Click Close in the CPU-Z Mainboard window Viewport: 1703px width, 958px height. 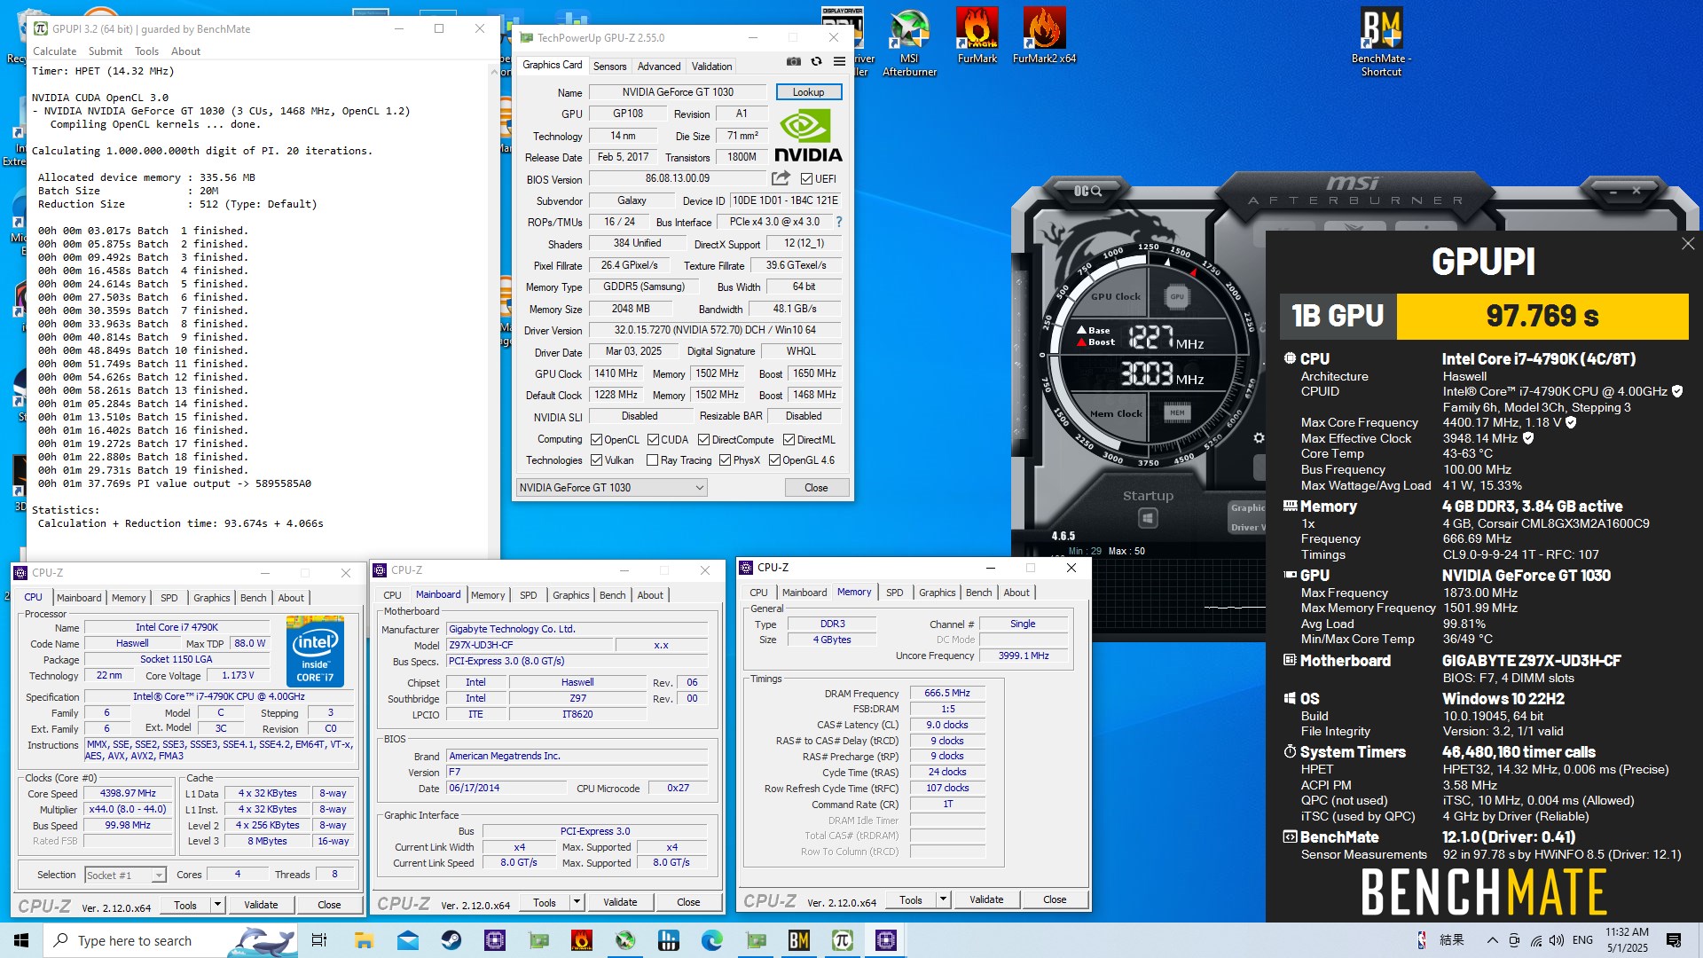[x=688, y=902]
